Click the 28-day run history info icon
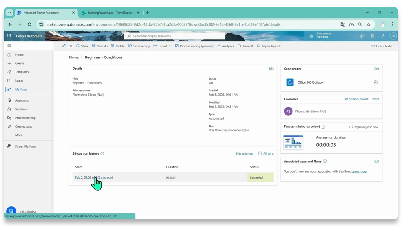This screenshot has width=402, height=226. click(x=102, y=154)
